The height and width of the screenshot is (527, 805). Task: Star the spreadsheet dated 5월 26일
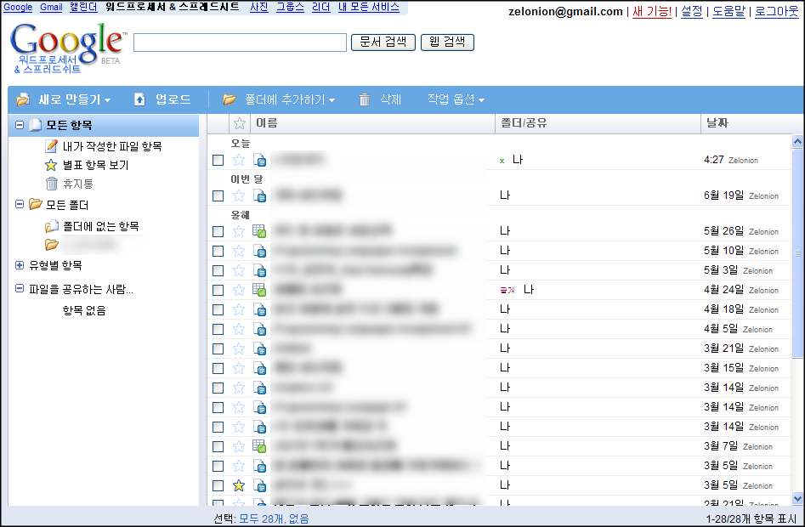coord(239,231)
